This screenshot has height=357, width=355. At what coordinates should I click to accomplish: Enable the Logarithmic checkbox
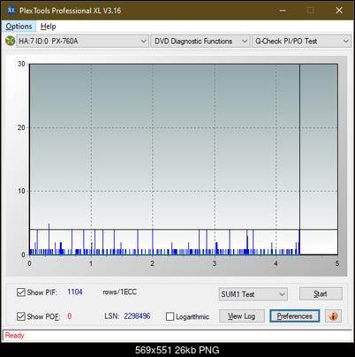coord(170,316)
